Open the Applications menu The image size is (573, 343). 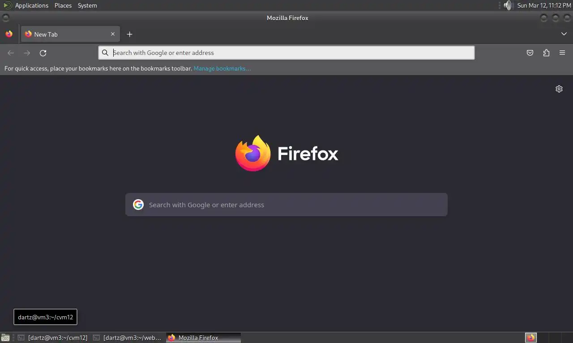tap(32, 5)
